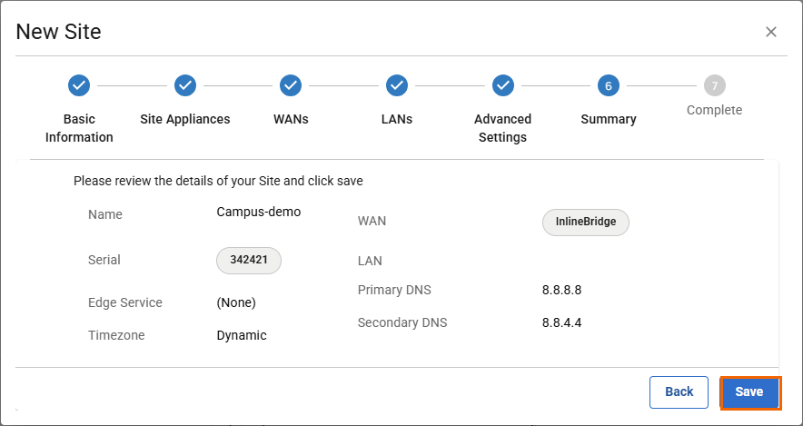The width and height of the screenshot is (803, 426).
Task: Select the LANs step label
Action: [397, 119]
